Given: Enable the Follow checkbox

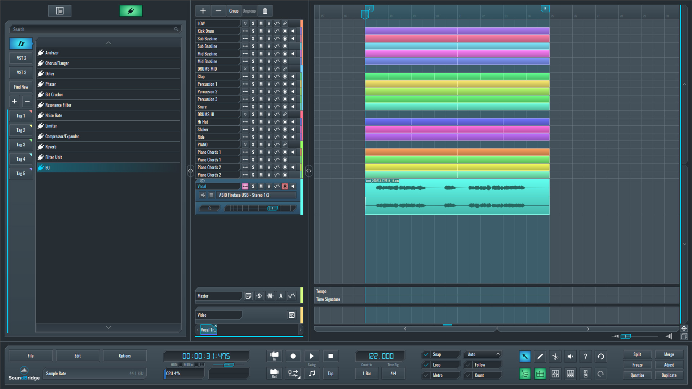Looking at the screenshot, I should click(468, 365).
